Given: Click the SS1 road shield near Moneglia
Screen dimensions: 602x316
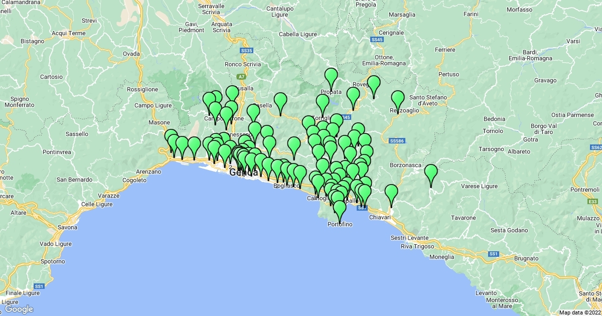Looking at the screenshot, I should click(493, 254).
